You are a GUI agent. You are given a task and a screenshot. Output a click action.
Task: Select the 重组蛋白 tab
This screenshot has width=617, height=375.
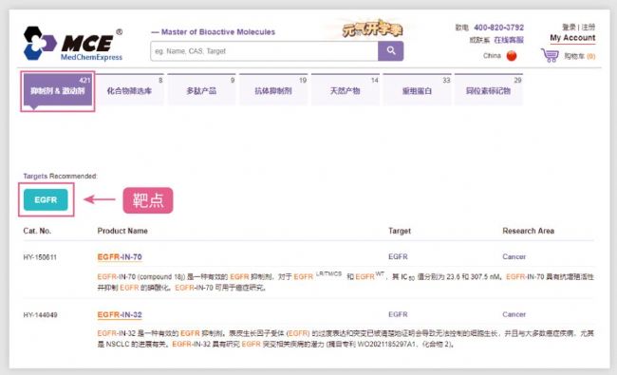tap(417, 90)
